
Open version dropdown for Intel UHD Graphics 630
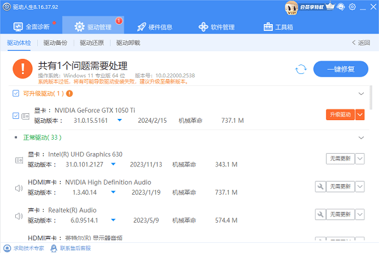[x=113, y=164]
